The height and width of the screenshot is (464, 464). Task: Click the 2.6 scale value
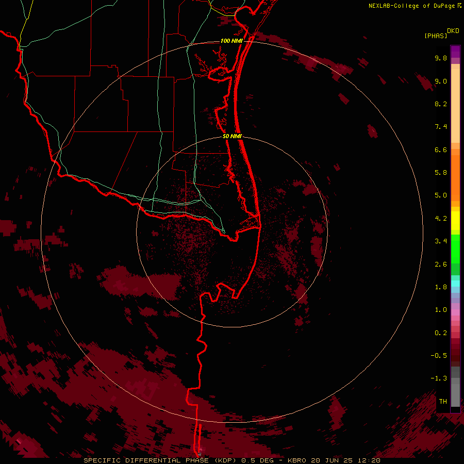click(x=441, y=264)
